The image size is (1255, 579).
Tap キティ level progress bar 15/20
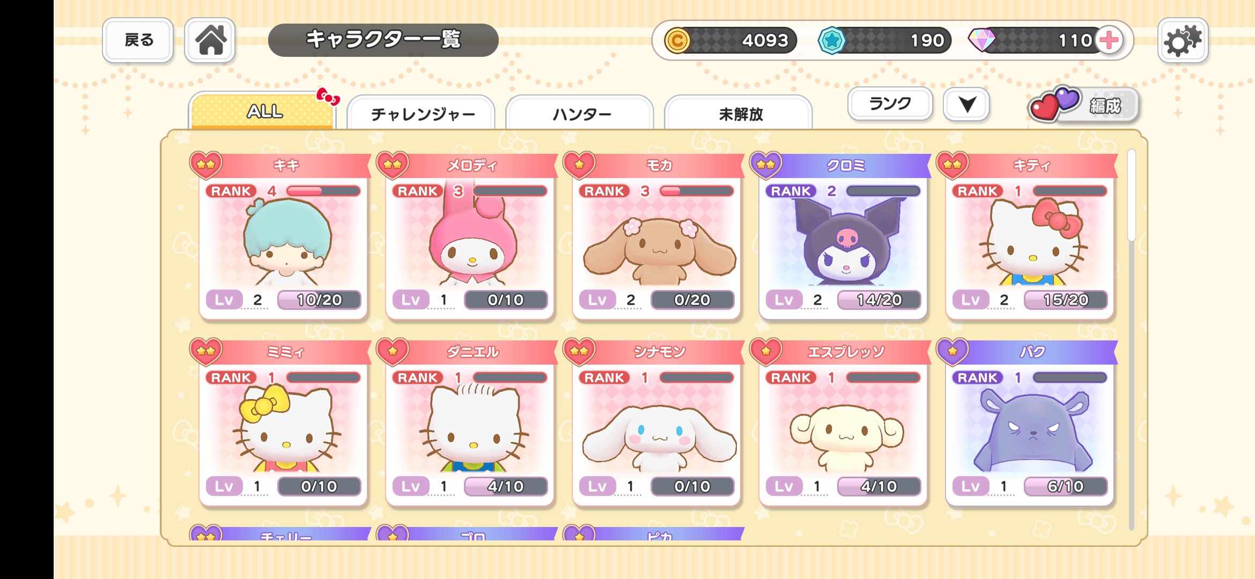tap(1066, 300)
